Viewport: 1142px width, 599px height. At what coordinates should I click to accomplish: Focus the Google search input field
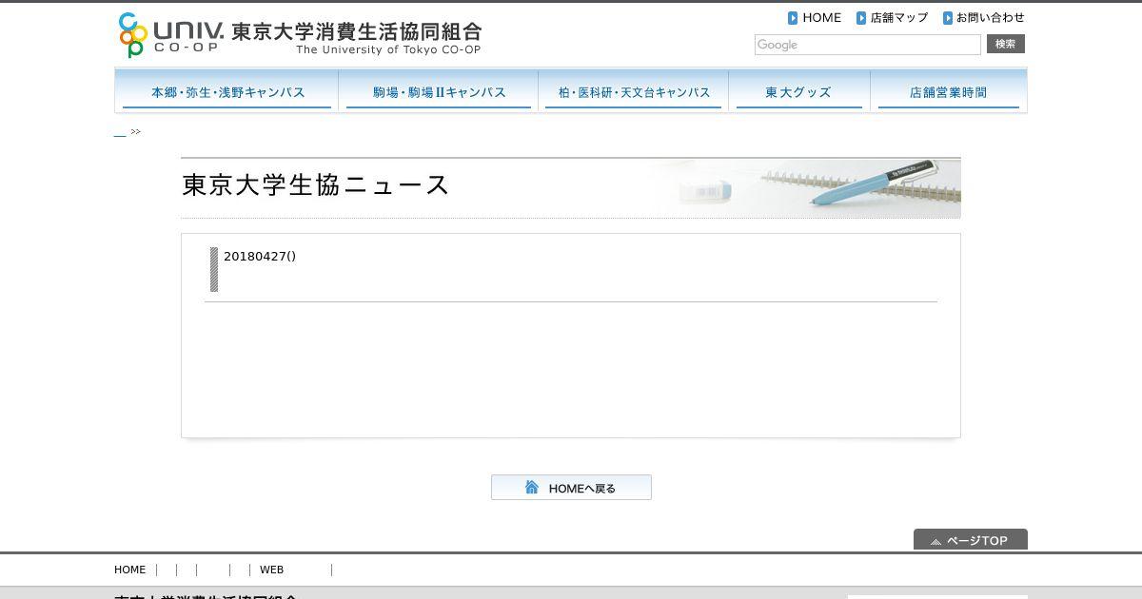click(867, 45)
